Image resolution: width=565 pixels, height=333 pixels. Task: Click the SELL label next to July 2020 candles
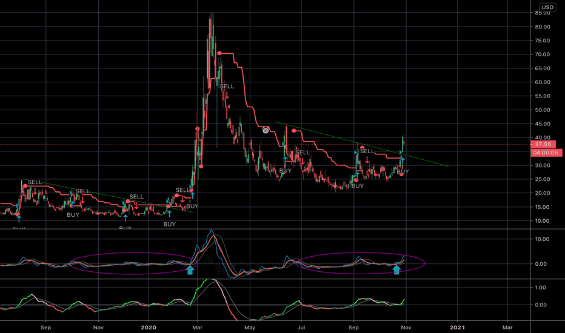click(303, 153)
